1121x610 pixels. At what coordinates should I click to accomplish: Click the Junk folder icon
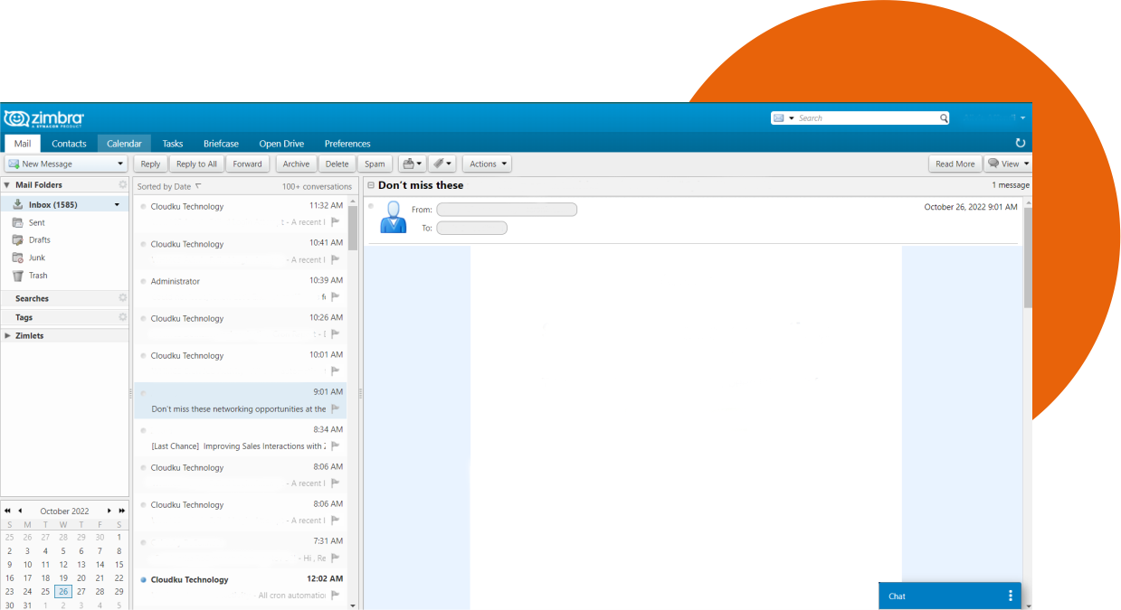(x=18, y=258)
